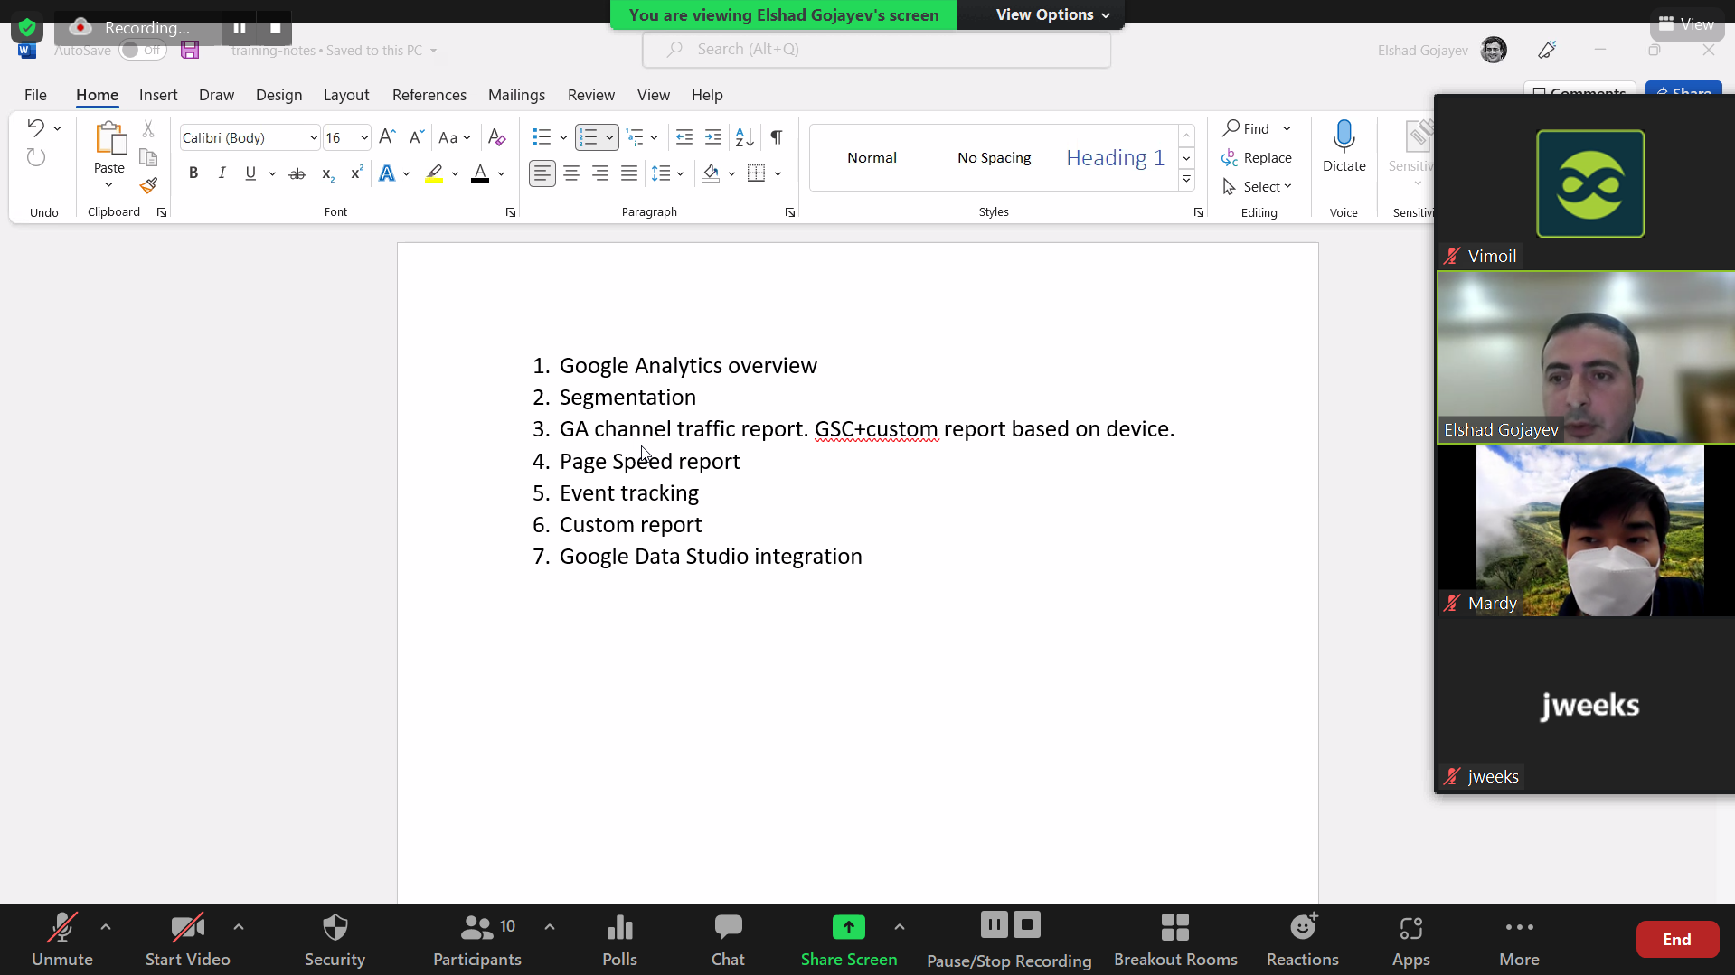
Task: Click the paragraph Shading color button
Action: click(711, 173)
